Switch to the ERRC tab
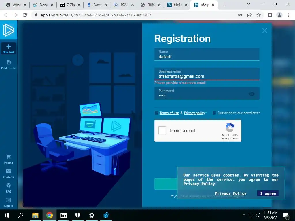The height and width of the screenshot is (221, 295). tap(151, 5)
